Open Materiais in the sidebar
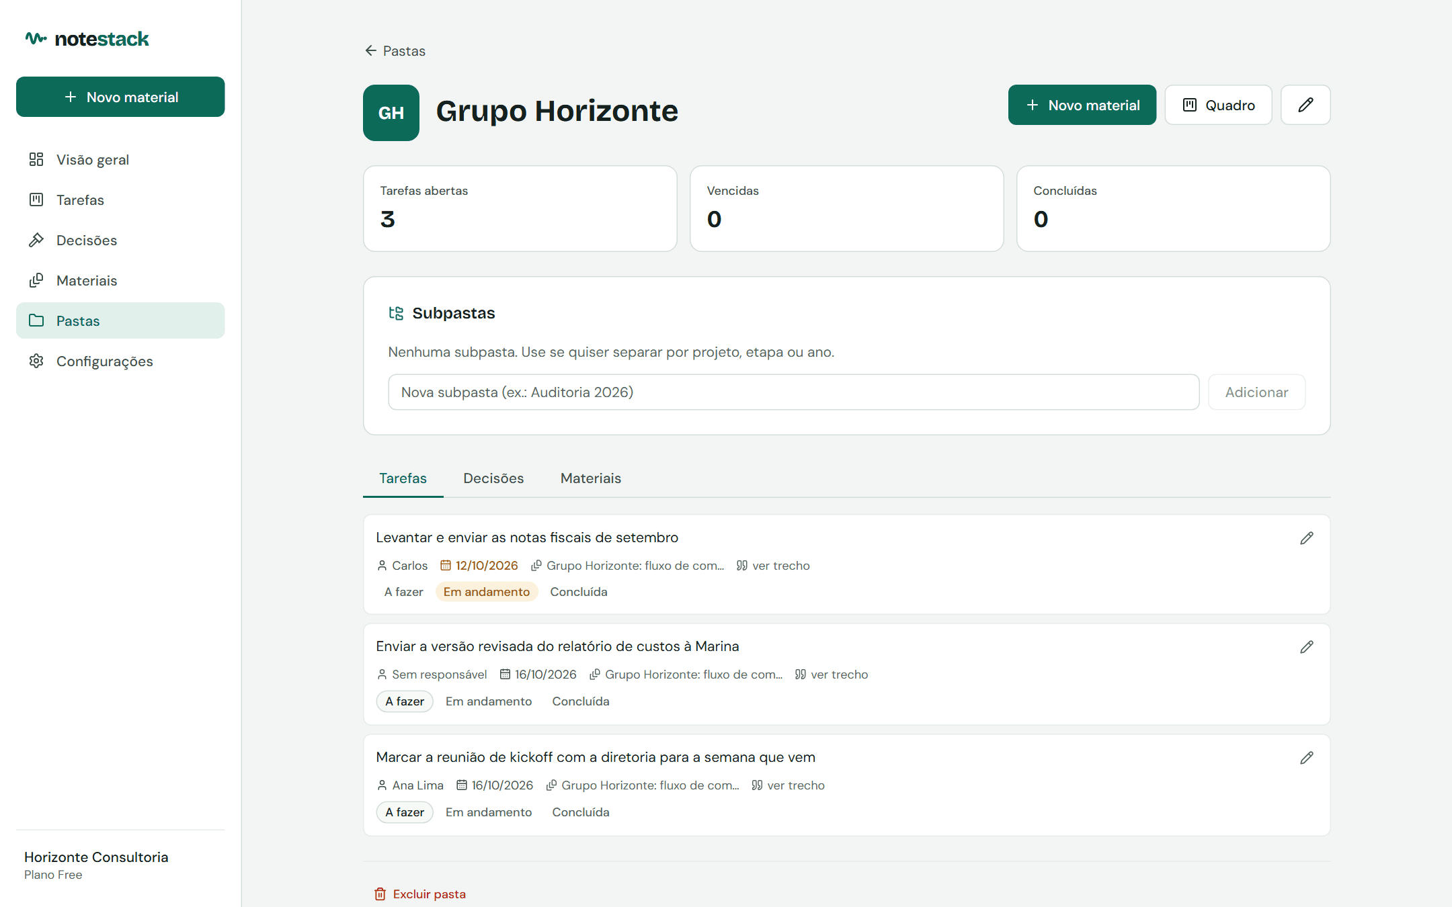Viewport: 1452px width, 907px height. (120, 280)
